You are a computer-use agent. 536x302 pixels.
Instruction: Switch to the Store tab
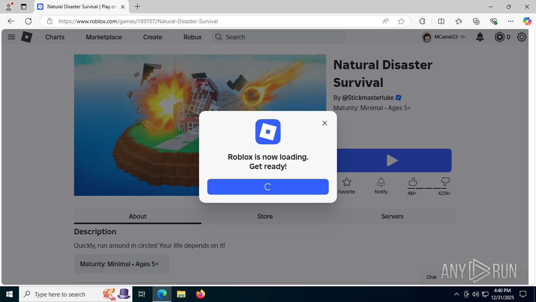[x=265, y=216]
